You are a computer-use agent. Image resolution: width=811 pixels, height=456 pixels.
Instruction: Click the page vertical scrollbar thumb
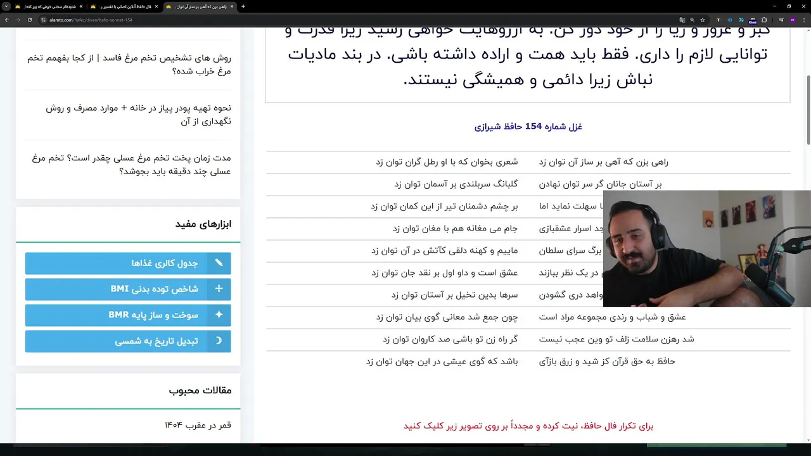(x=808, y=110)
